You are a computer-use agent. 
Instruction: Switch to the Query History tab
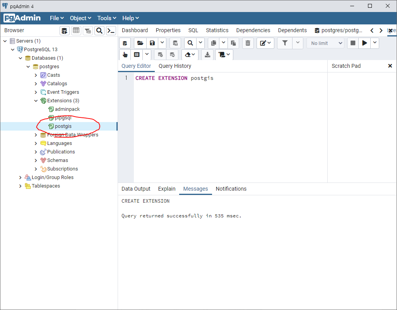click(x=175, y=66)
